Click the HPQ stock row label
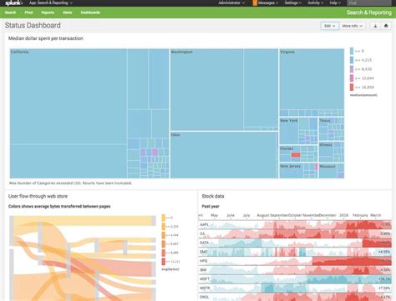 [204, 261]
